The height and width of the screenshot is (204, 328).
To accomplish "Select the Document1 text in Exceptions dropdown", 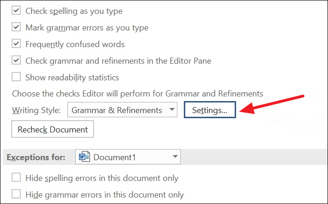I will click(115, 157).
